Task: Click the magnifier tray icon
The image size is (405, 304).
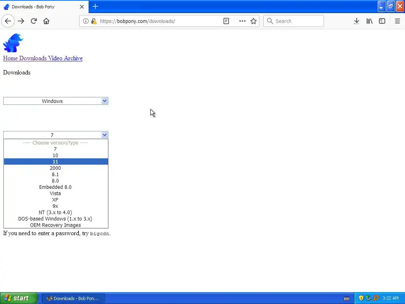Action: 376,298
